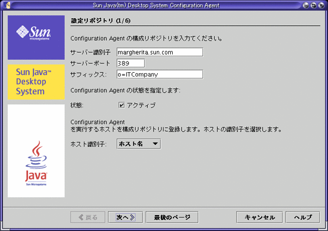
Task: Toggle the アクティブ checkbox
Action: tap(121, 105)
